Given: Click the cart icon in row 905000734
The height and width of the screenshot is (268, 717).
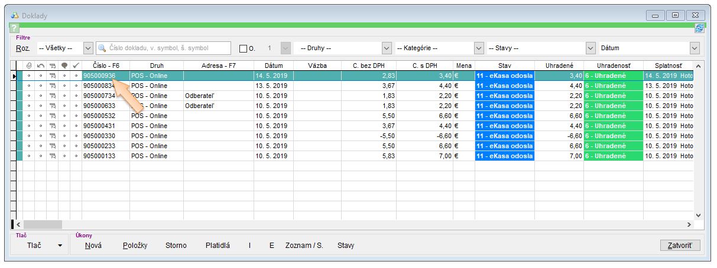Looking at the screenshot, I should tap(53, 96).
